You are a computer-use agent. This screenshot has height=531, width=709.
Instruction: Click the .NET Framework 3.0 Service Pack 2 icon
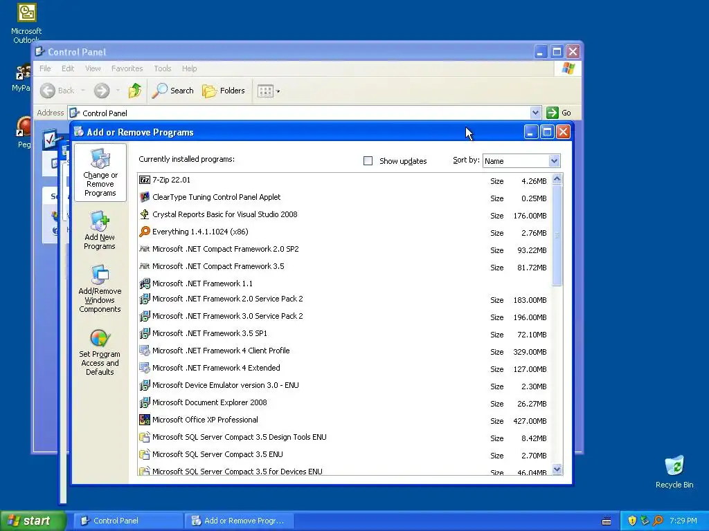pos(144,316)
